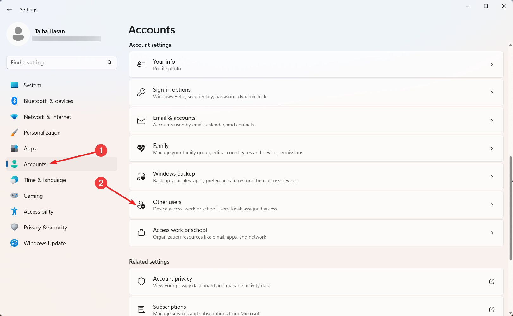Open the Personalization settings section
The width and height of the screenshot is (513, 316).
[42, 133]
